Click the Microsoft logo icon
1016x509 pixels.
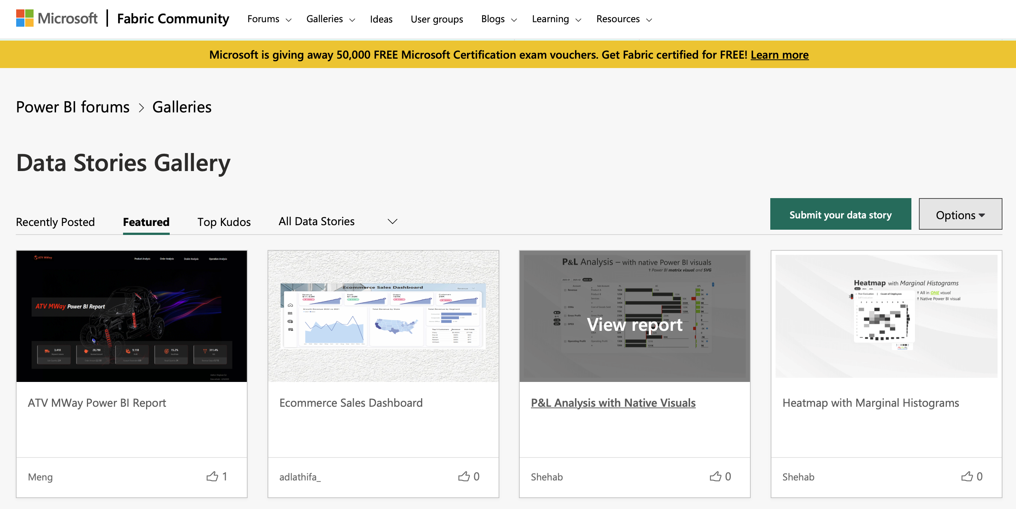(x=25, y=18)
